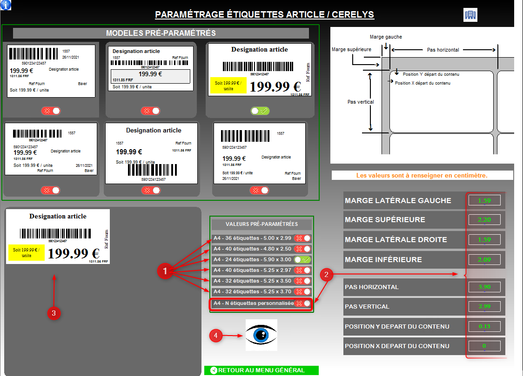Click the eye preview icon
The image size is (523, 376).
(x=261, y=335)
